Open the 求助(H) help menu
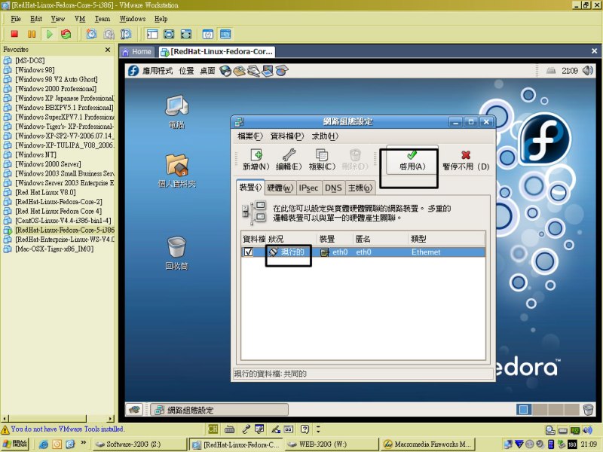 (x=325, y=136)
